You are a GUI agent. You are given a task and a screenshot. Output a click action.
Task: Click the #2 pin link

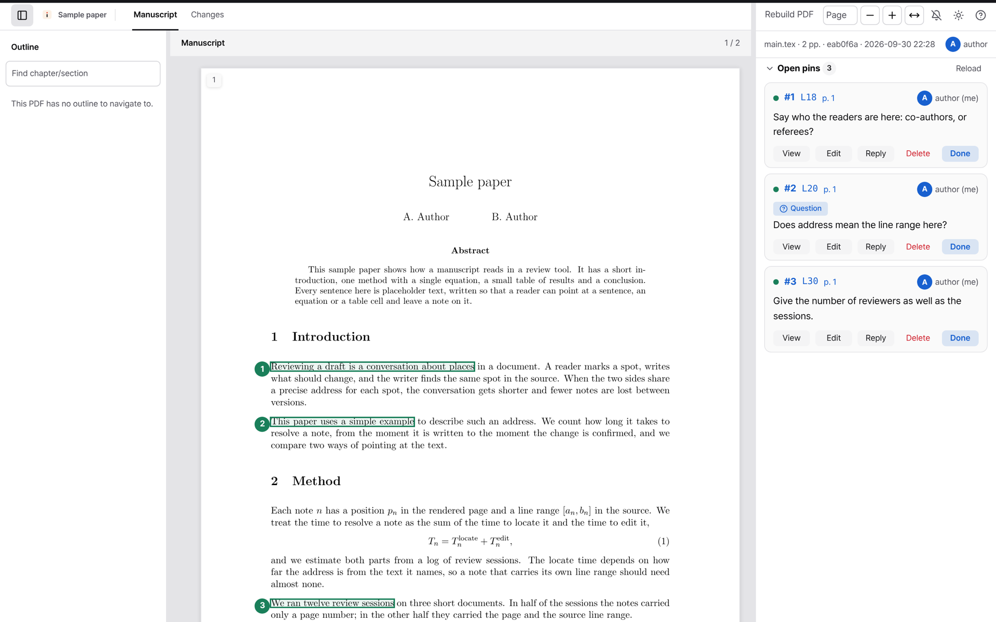(x=790, y=189)
